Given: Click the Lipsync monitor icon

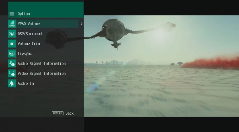Looking at the screenshot, I should click(12, 54).
